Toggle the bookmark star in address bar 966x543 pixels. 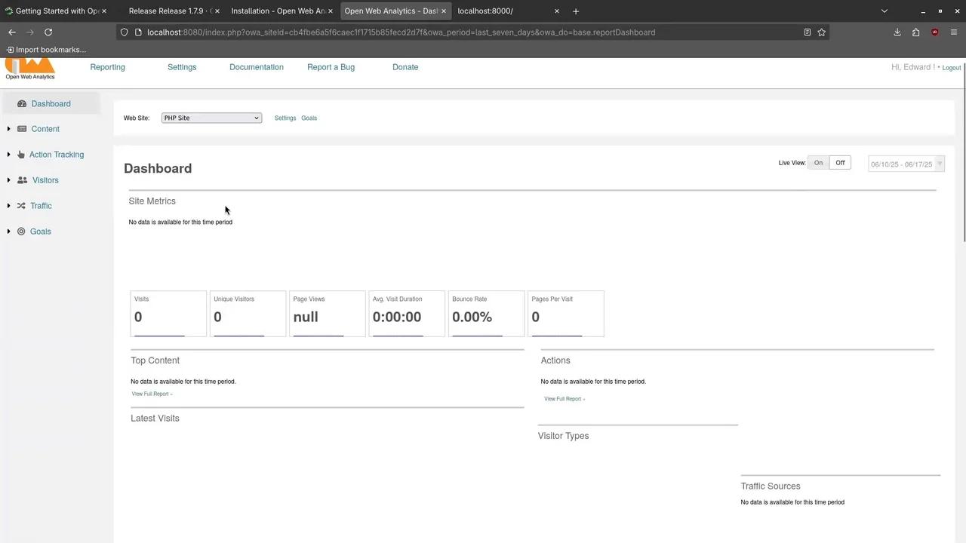822,32
